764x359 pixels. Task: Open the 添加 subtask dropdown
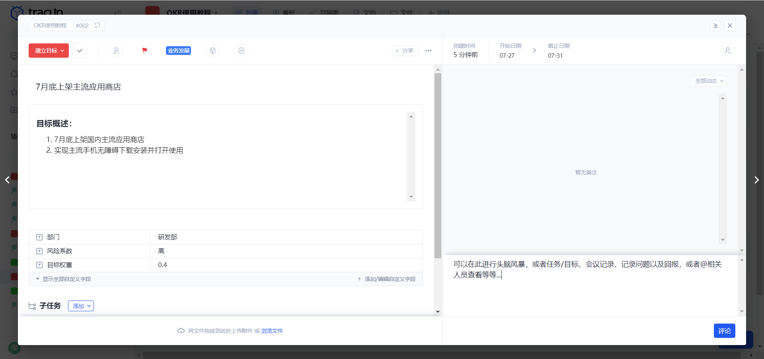point(81,306)
